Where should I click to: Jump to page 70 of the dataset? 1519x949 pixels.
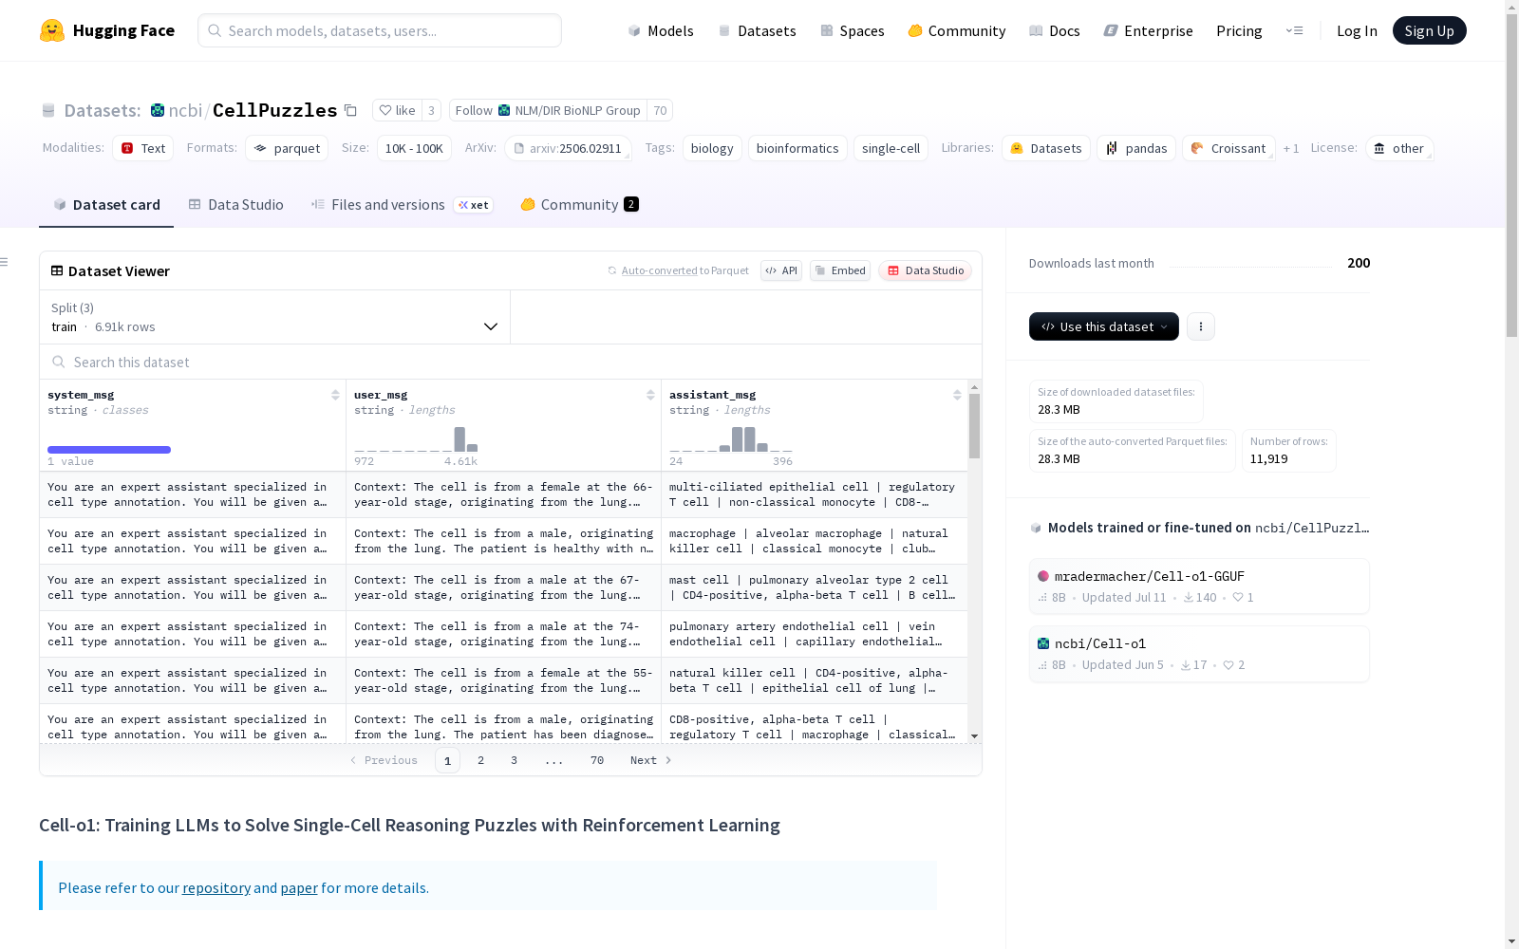click(x=597, y=760)
